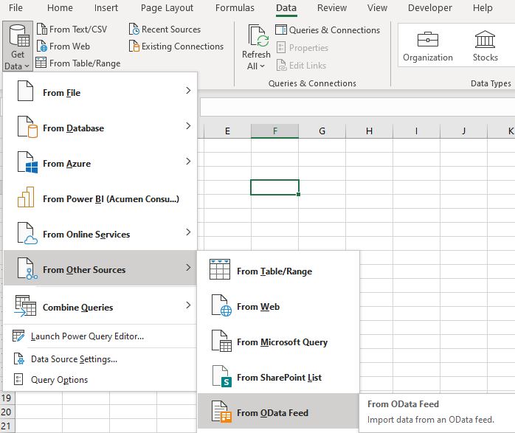Click the Power BI bar chart icon
Viewport: 515px width, 433px height.
tap(26, 197)
